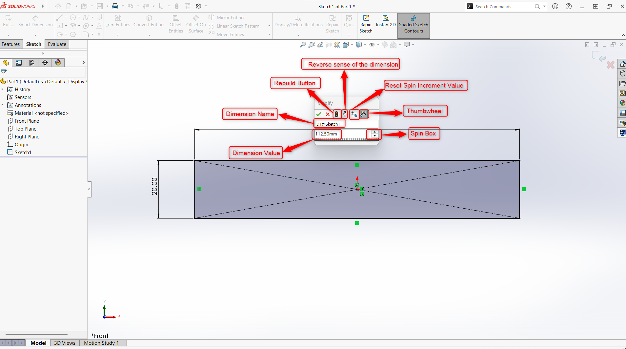Image resolution: width=626 pixels, height=349 pixels.
Task: Accept the dimension with the green checkmark
Action: coord(319,114)
